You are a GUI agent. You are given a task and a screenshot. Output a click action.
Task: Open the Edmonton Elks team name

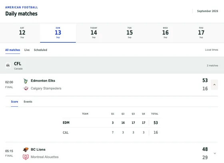[x=43, y=81]
